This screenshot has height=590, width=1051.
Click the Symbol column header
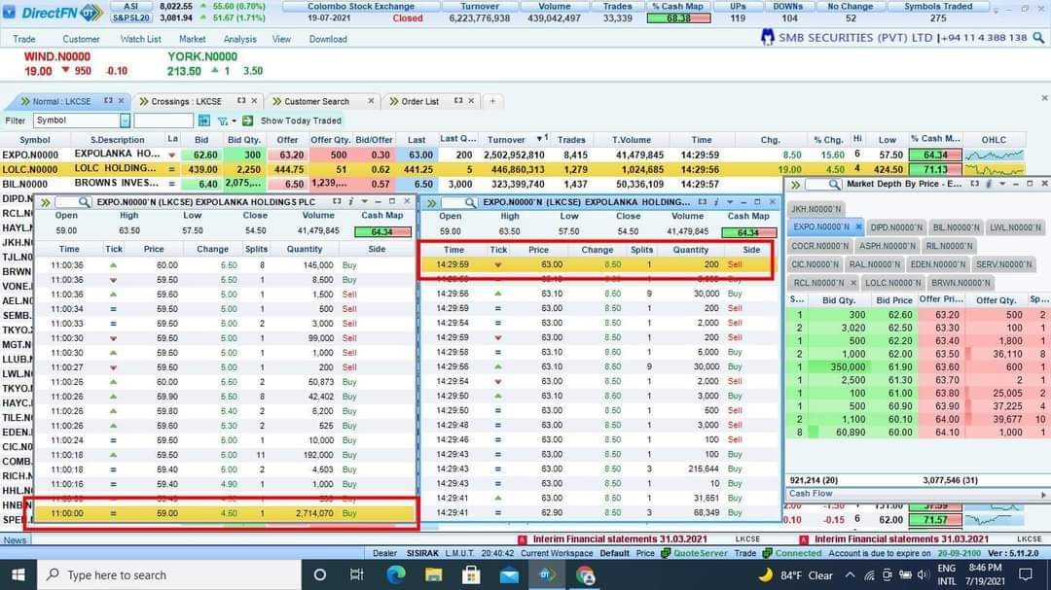click(35, 139)
